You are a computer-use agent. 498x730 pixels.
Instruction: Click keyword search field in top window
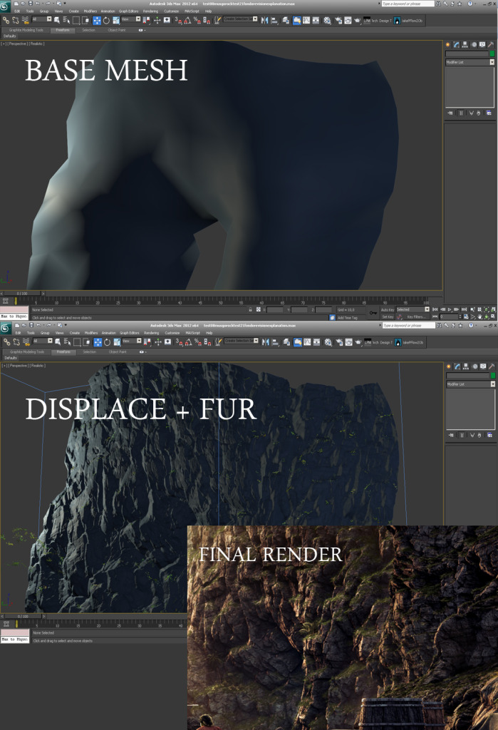408,4
